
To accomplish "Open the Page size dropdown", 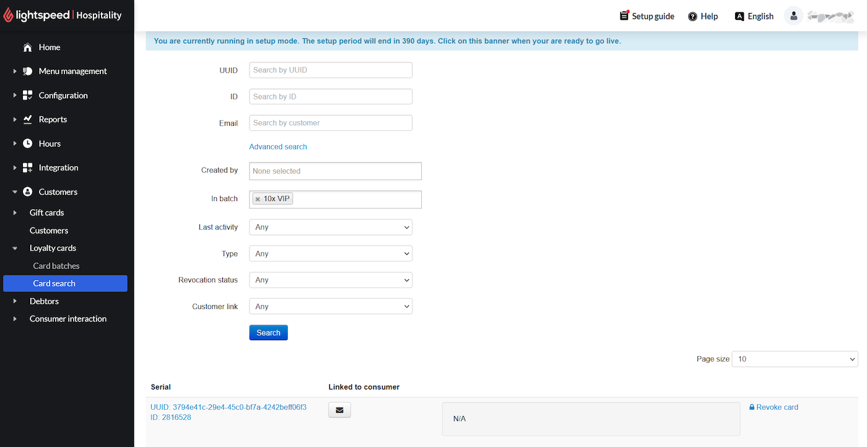I will coord(795,359).
